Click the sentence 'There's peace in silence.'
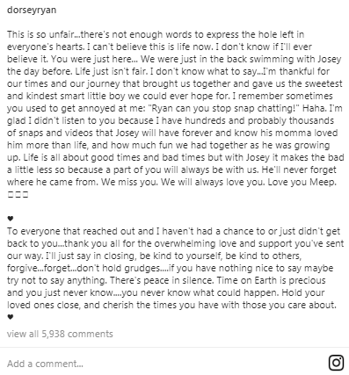Viewport: 349px width, 375px height. 162,280
